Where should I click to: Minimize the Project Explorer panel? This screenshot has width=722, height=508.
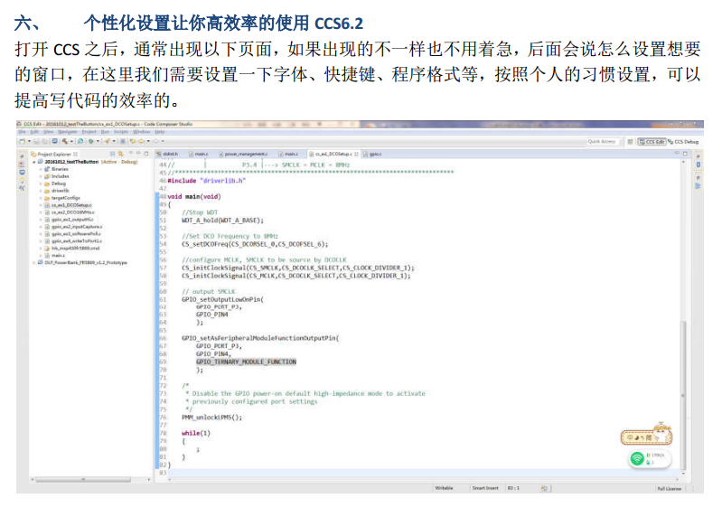pos(138,154)
